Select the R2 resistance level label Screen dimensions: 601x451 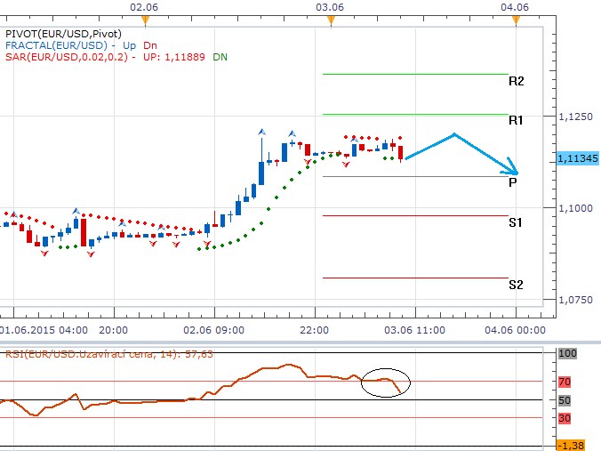[x=516, y=81]
